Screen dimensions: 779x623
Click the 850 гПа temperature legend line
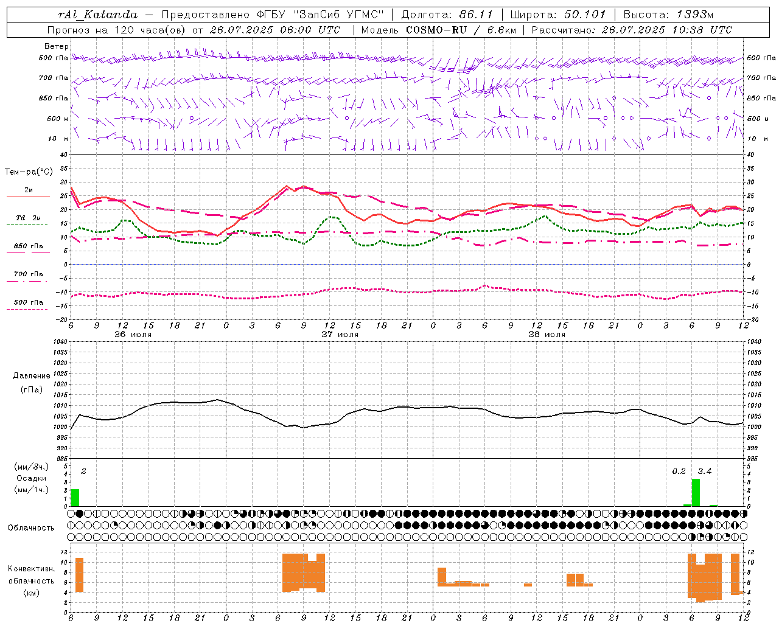coord(28,252)
